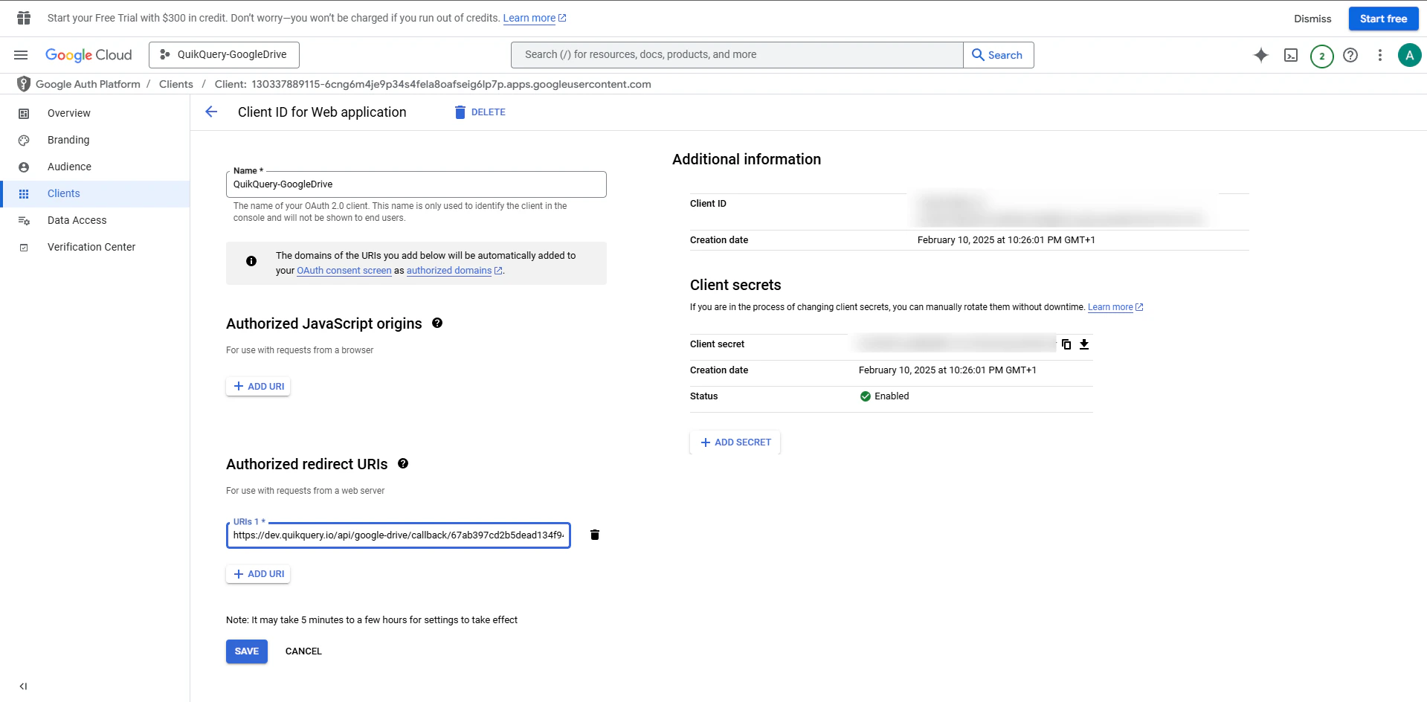
Task: Delete this Web application client
Action: click(480, 112)
